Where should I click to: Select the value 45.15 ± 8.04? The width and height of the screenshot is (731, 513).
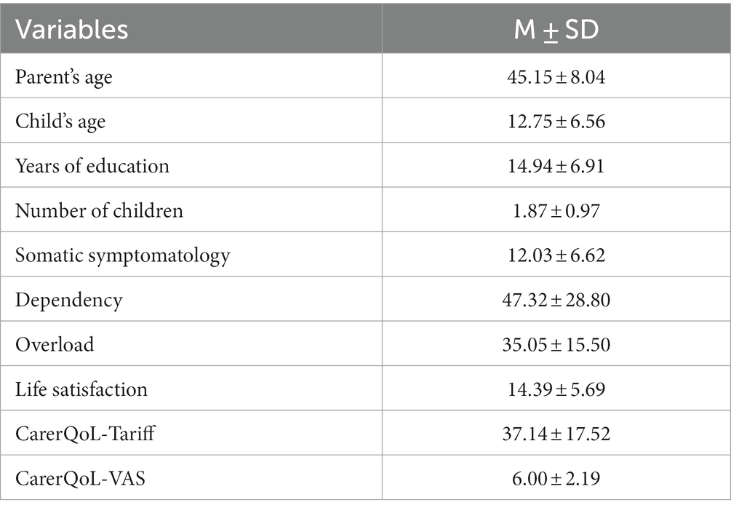coord(556,77)
